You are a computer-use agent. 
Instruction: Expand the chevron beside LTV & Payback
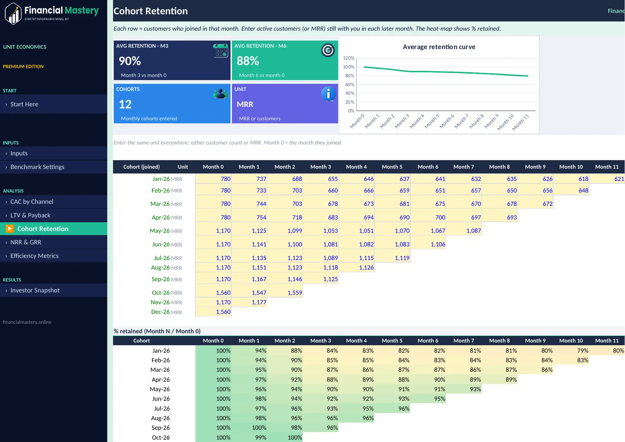[6, 216]
